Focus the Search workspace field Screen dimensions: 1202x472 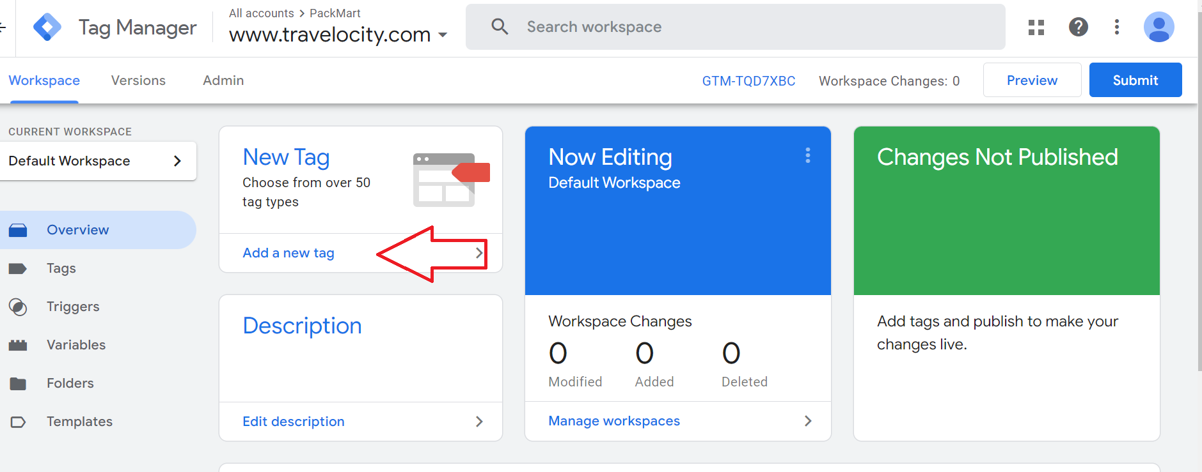[736, 27]
